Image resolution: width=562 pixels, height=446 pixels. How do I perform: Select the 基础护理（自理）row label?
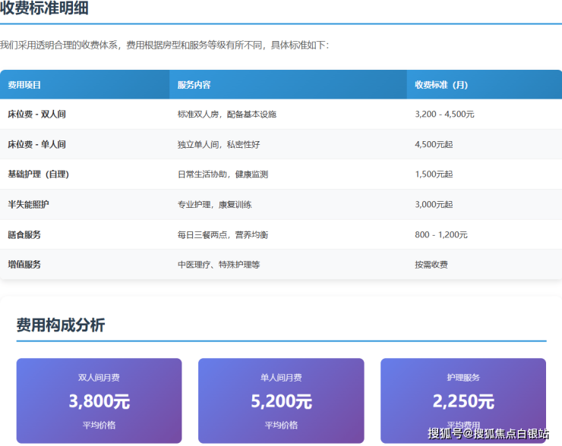pyautogui.click(x=38, y=174)
